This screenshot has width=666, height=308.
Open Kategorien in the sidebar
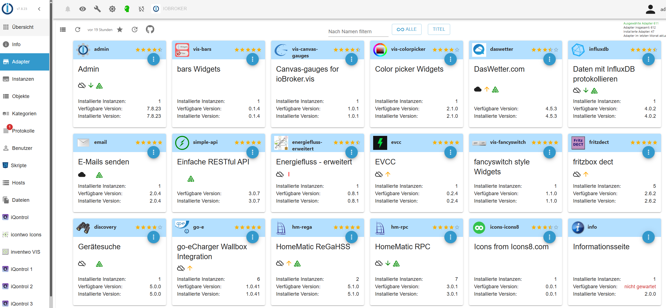25,114
